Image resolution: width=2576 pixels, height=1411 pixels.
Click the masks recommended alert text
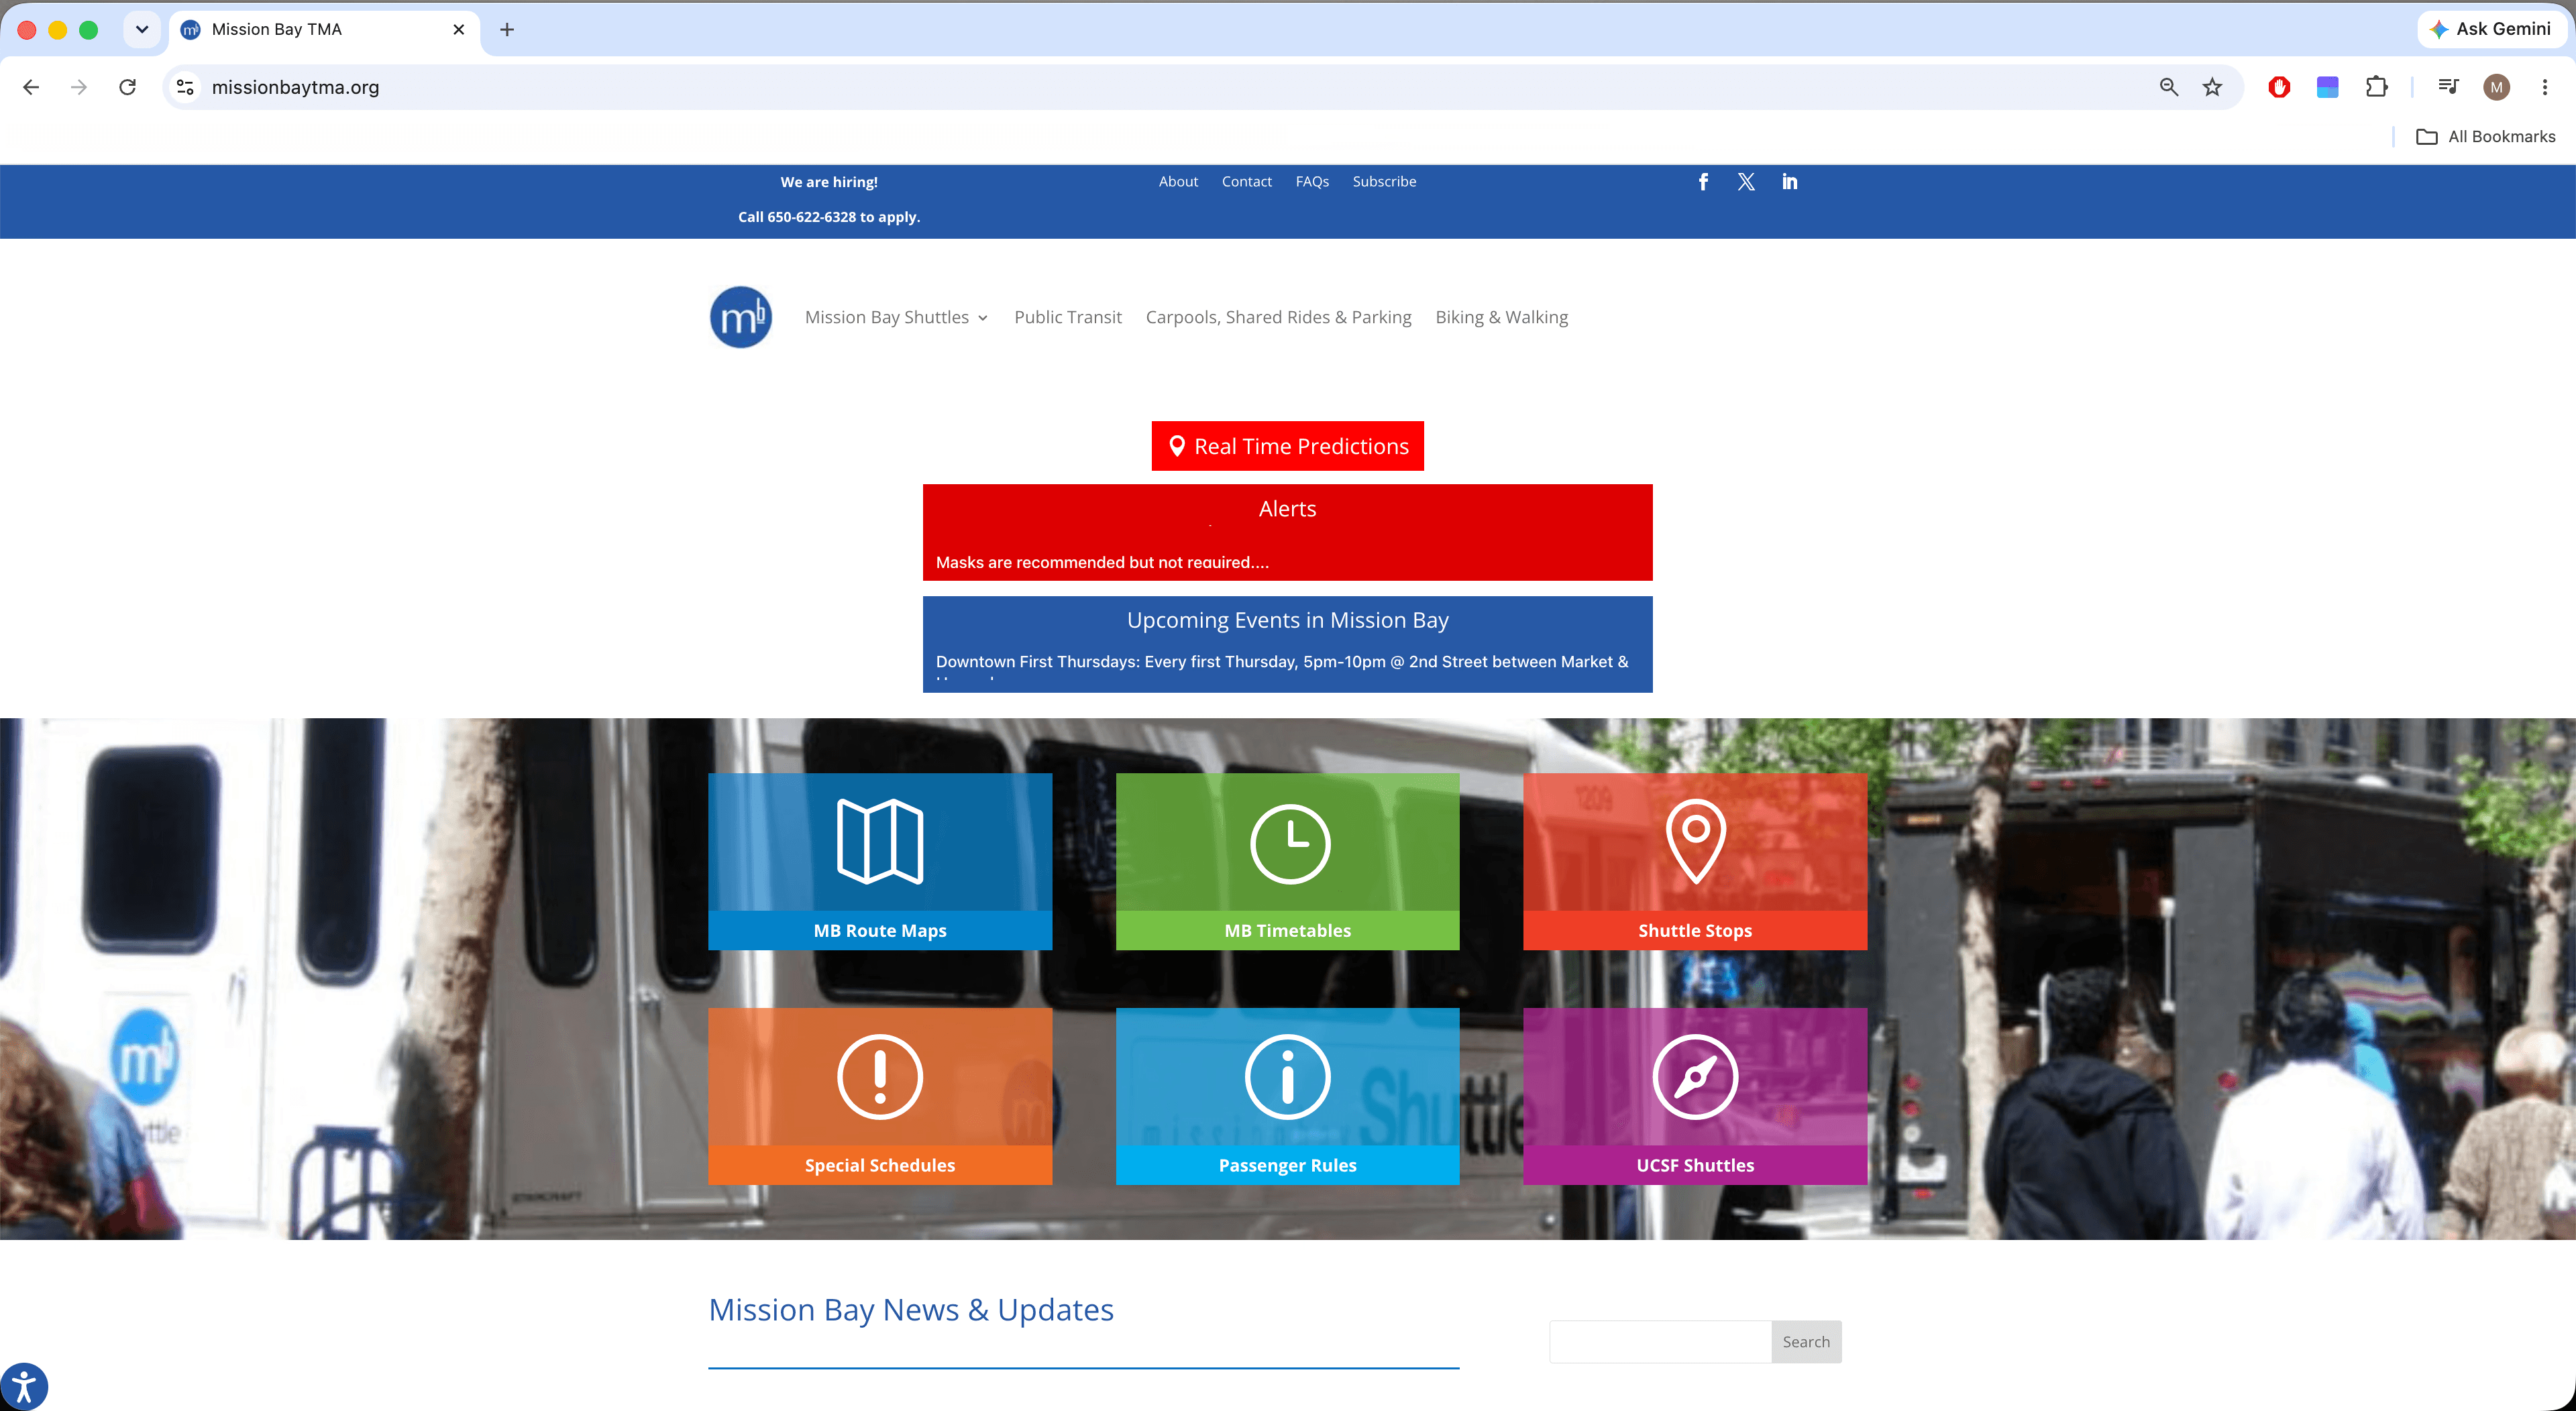[x=1102, y=562]
